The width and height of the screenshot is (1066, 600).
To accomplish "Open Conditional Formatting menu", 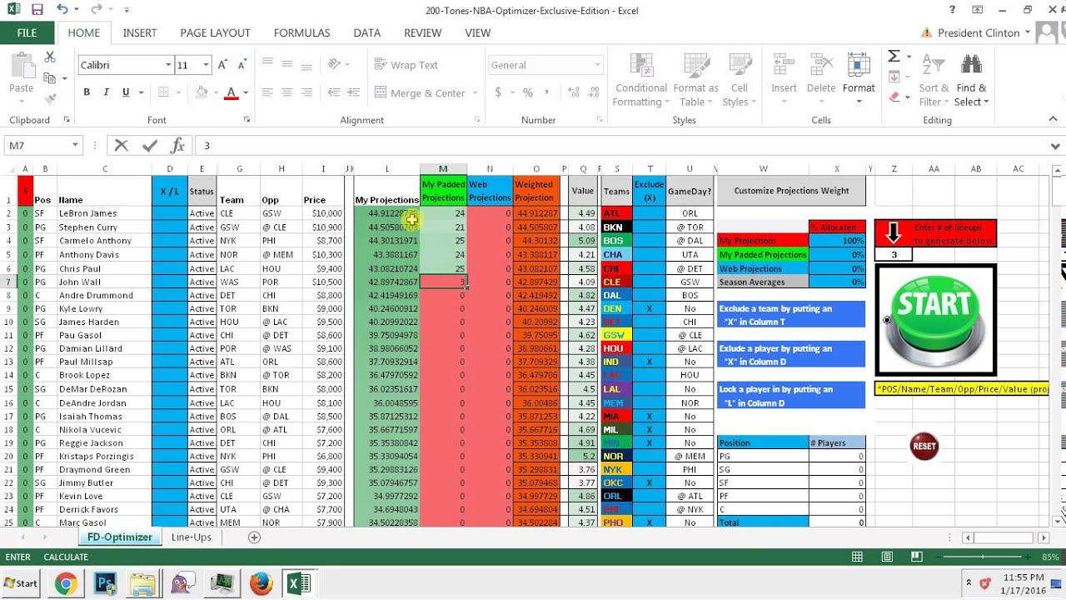I will tap(641, 80).
